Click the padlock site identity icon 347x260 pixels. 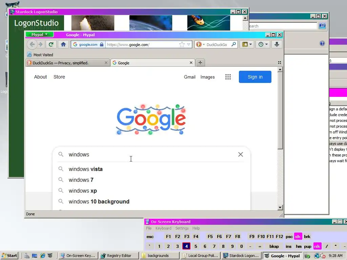click(102, 44)
